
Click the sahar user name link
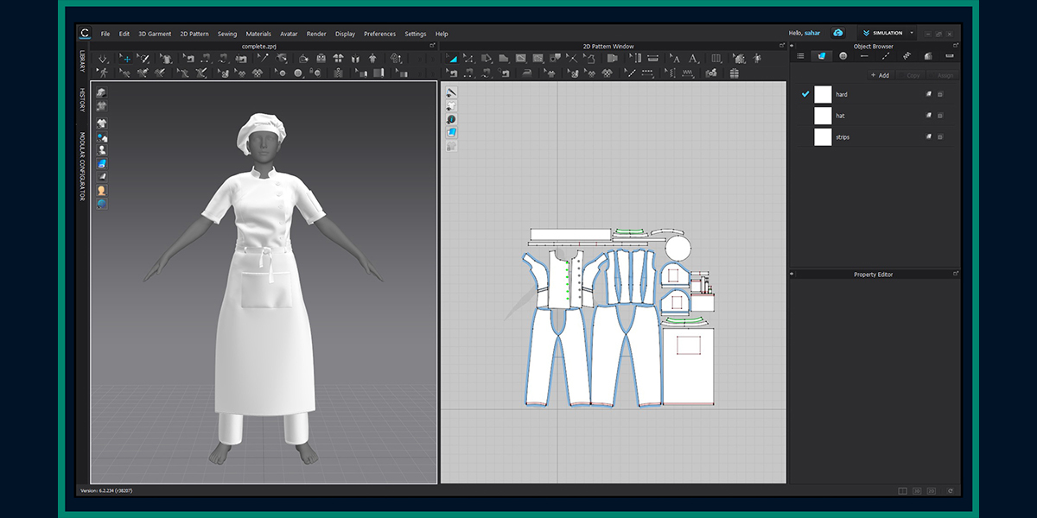tap(812, 33)
